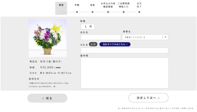197x112 pixels.
Task: Open the 名札サンプルはこちら link
Action: pos(115,44)
